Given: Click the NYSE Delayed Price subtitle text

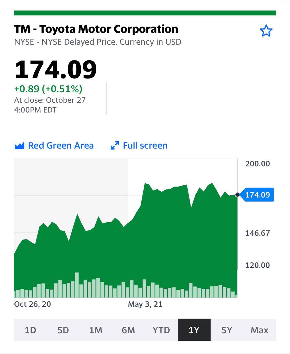Looking at the screenshot, I should pyautogui.click(x=98, y=42).
